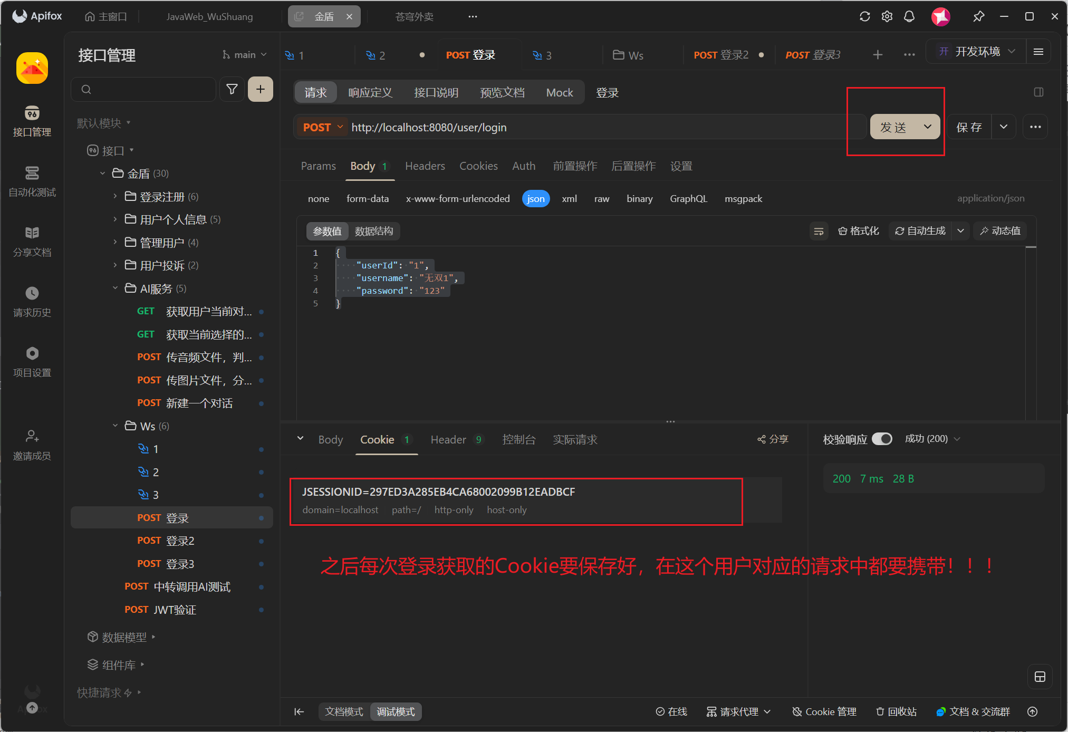Image resolution: width=1068 pixels, height=732 pixels.
Task: Click the filter funnel icon
Action: [x=232, y=89]
